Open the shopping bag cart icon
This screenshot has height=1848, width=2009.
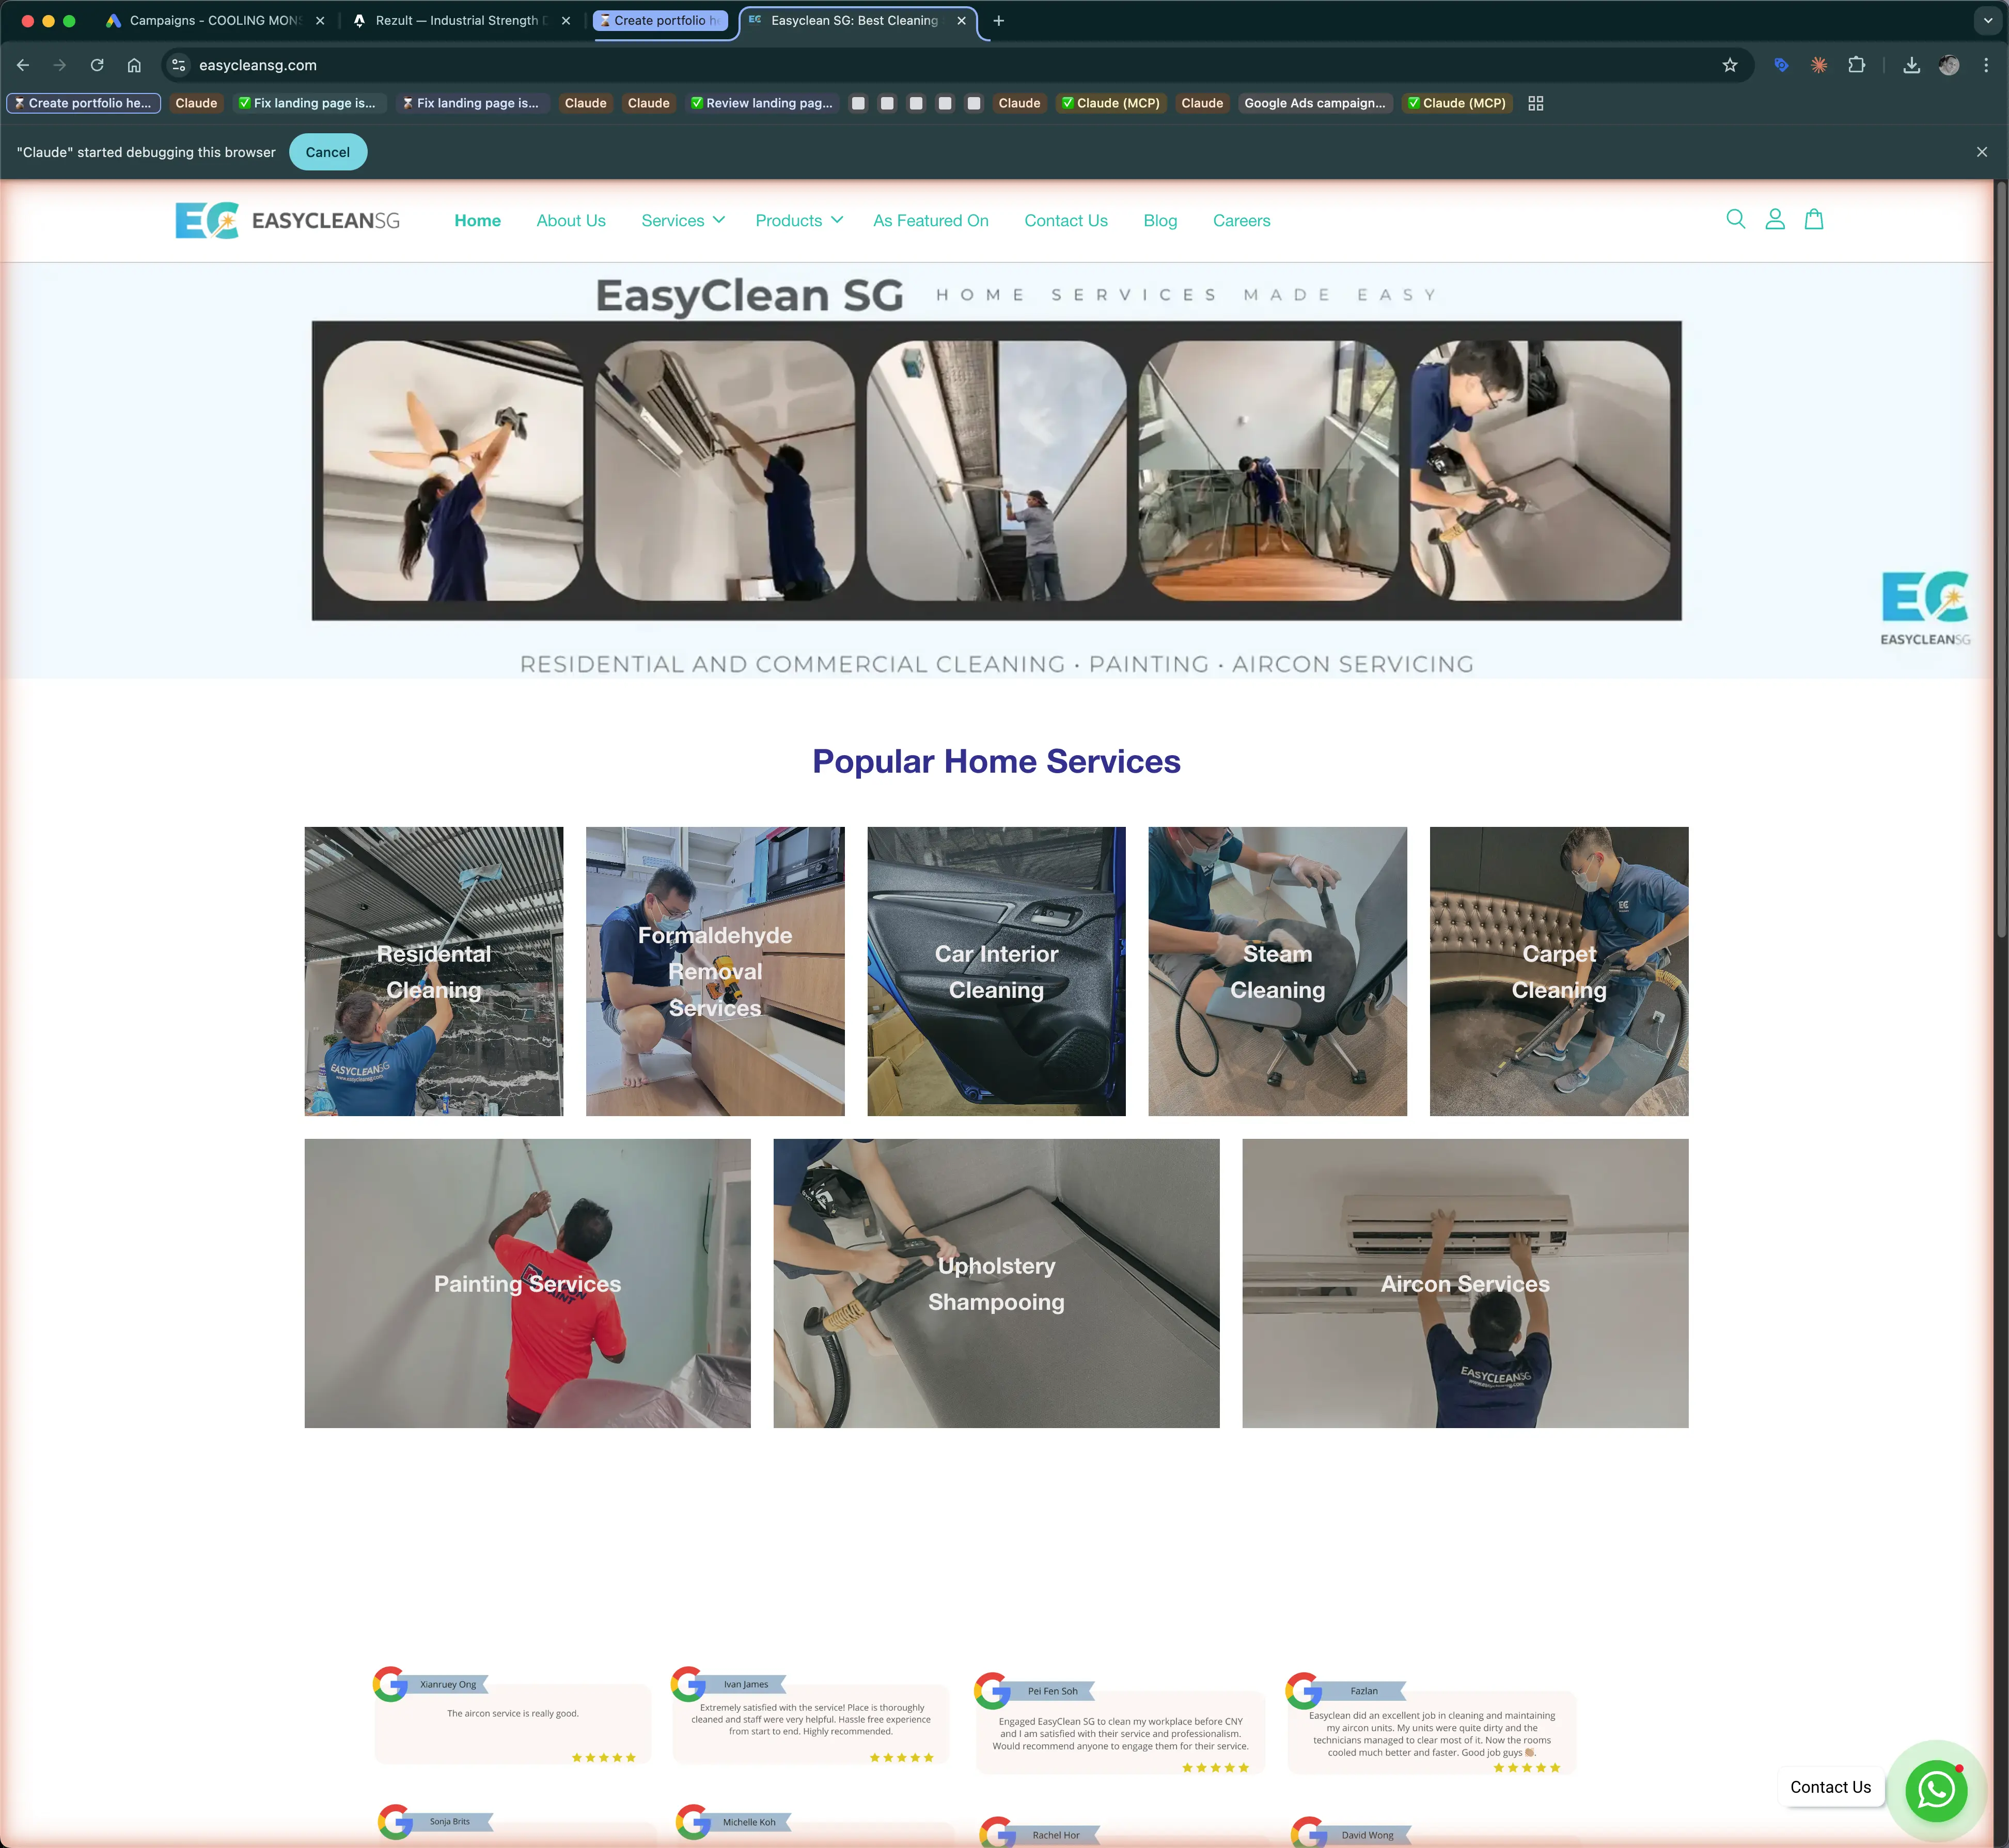point(1814,219)
